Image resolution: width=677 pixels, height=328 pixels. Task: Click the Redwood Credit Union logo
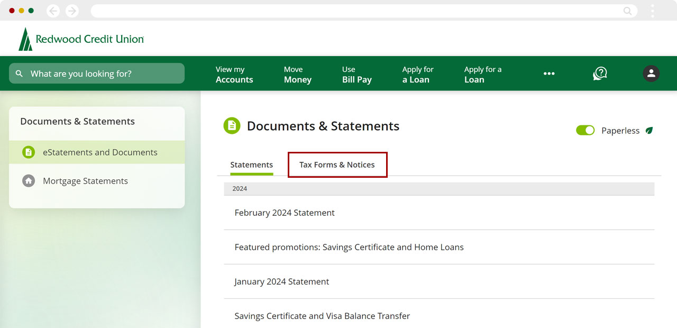pos(81,39)
